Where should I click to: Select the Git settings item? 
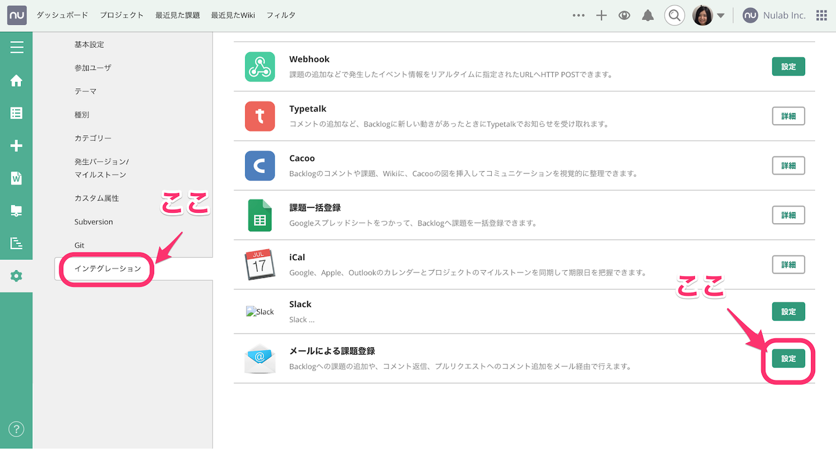tap(80, 245)
